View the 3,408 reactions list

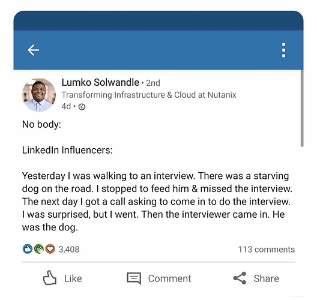coord(69,249)
